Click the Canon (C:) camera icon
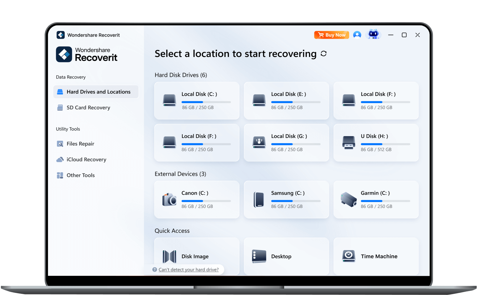 coord(169,200)
